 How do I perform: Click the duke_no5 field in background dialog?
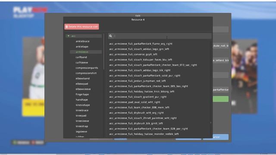click(220, 46)
